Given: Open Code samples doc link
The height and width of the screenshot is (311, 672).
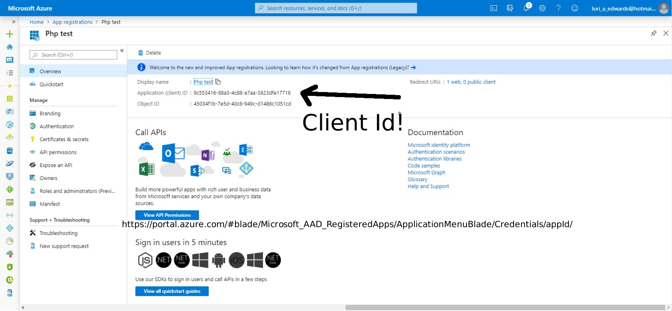Looking at the screenshot, I should coord(424,166).
